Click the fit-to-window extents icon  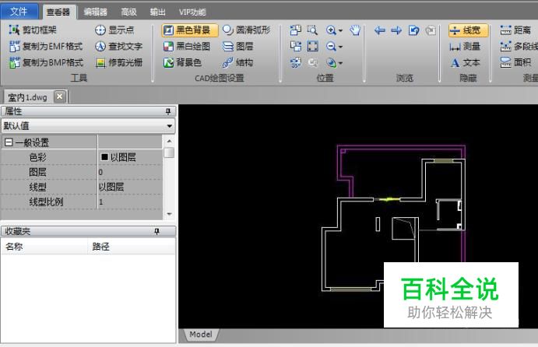[312, 46]
